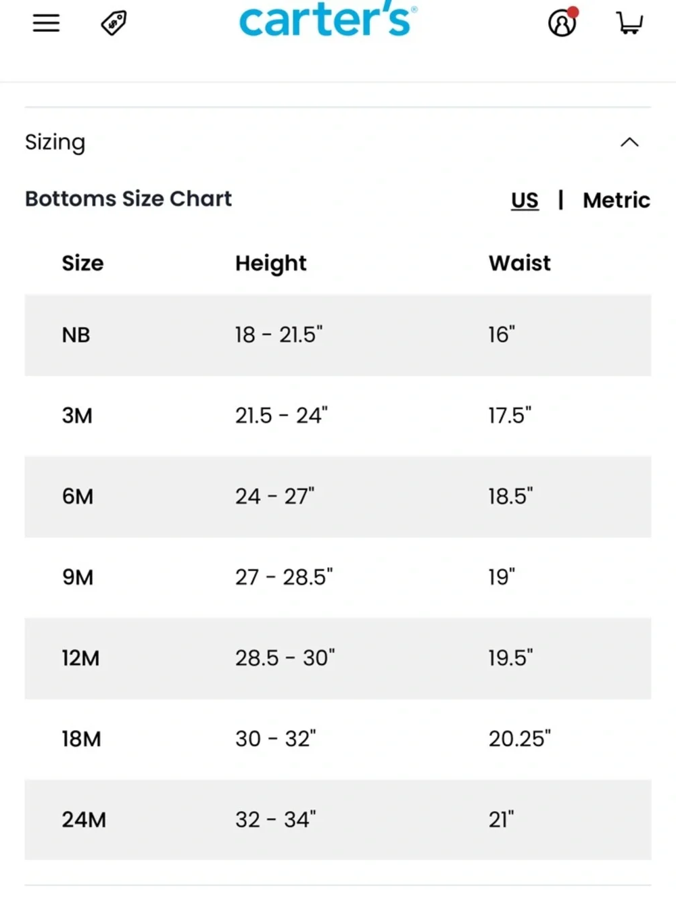
Task: Select the 3M size row
Action: [337, 416]
